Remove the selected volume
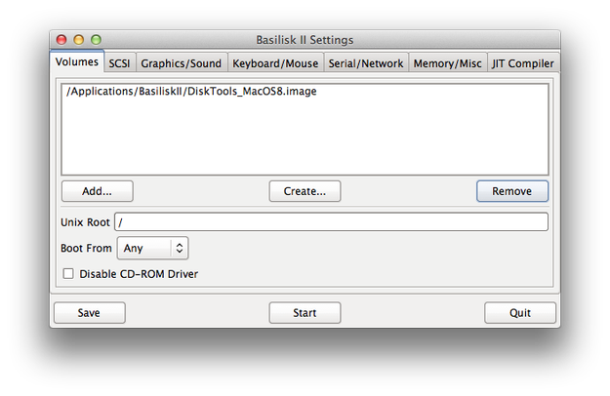The height and width of the screenshot is (396, 610). (x=512, y=191)
